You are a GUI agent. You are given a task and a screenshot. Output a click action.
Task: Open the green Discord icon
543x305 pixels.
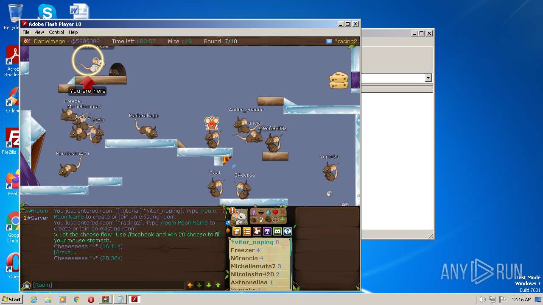(x=277, y=231)
